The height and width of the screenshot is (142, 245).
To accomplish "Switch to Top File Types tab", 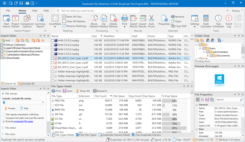I will (x=86, y=135).
